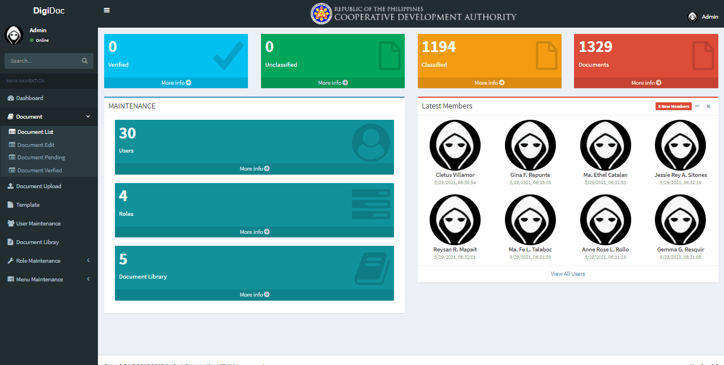Click the CDA seal logo in header

[322, 14]
